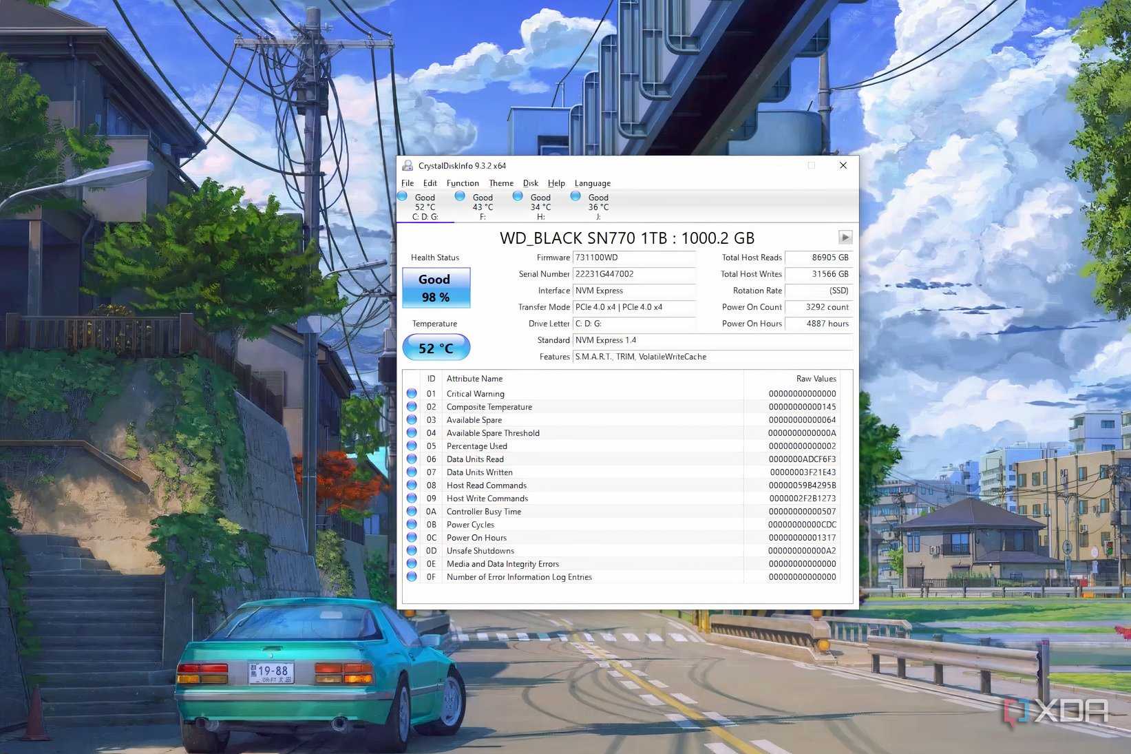1131x754 pixels.
Task: Click the Power On Hours value 4887 hours
Action: 818,324
